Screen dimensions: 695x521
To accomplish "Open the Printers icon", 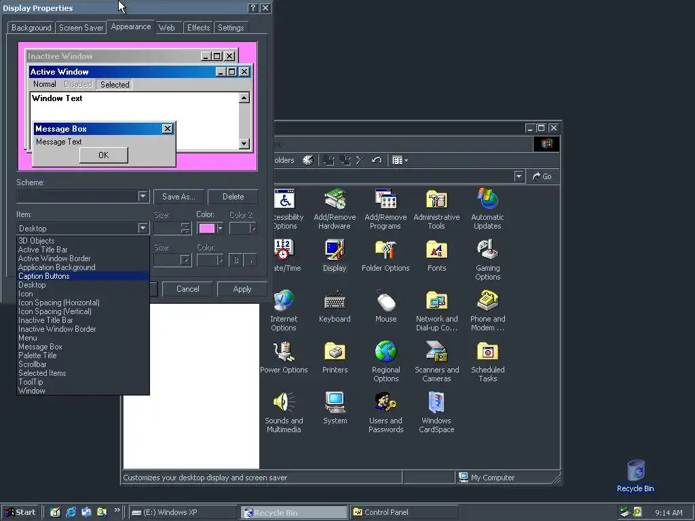I will click(335, 358).
